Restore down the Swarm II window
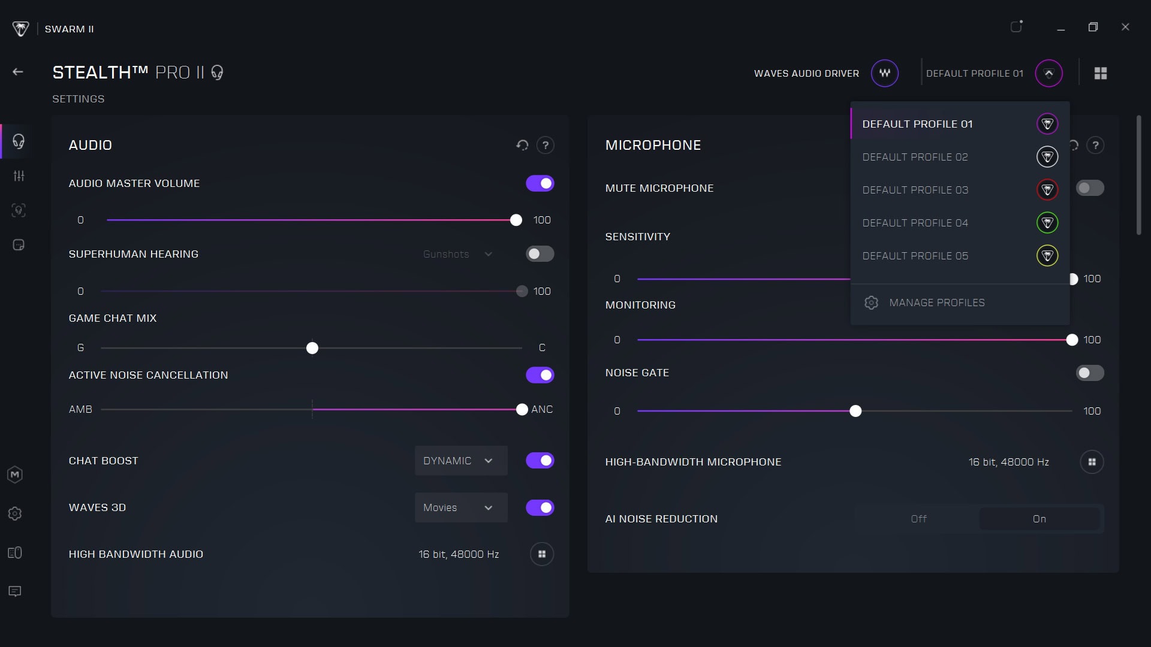Image resolution: width=1151 pixels, height=647 pixels. (x=1093, y=27)
